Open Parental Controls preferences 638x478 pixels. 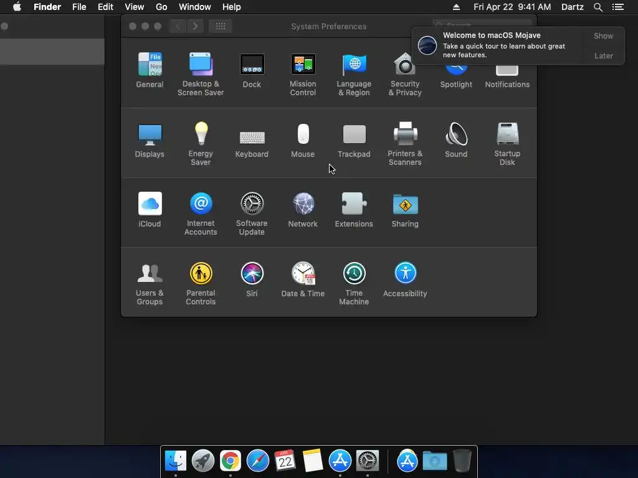(x=201, y=283)
